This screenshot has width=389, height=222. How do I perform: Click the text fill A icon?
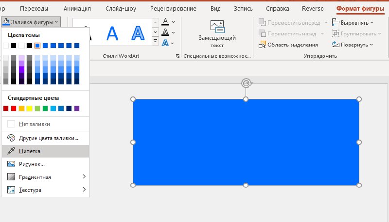click(165, 22)
